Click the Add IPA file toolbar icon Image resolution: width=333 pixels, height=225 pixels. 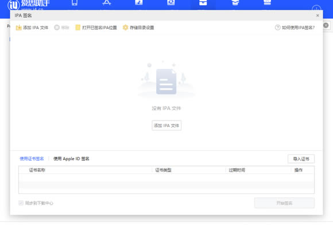19,28
